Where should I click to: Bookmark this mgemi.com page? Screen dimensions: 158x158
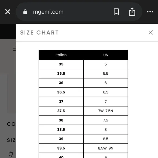click(116, 12)
